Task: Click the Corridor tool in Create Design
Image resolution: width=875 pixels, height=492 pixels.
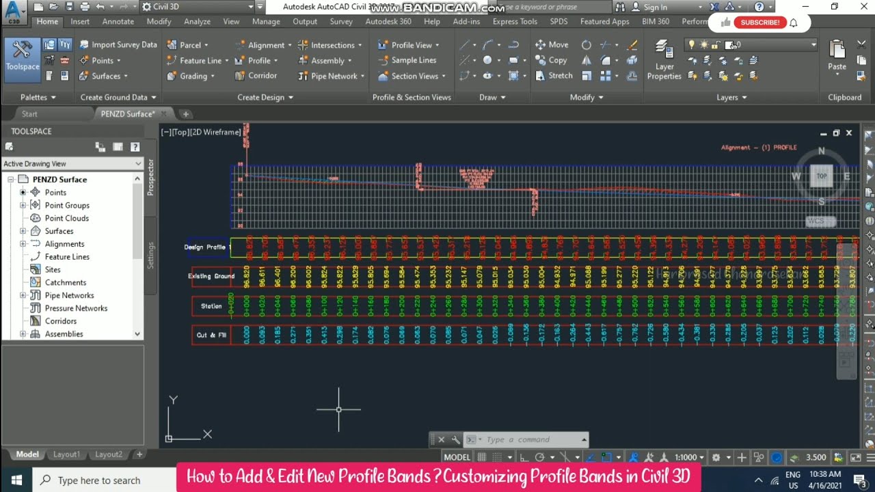Action: pyautogui.click(x=256, y=76)
